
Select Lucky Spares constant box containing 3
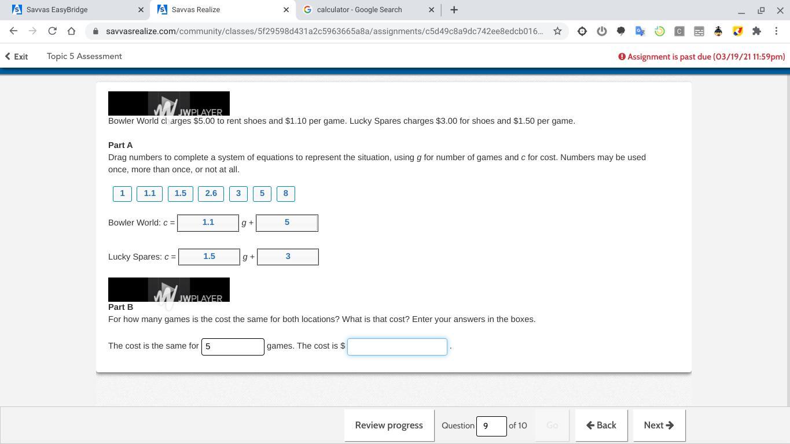[288, 257]
